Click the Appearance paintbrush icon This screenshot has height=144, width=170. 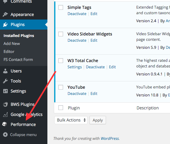point(5,14)
